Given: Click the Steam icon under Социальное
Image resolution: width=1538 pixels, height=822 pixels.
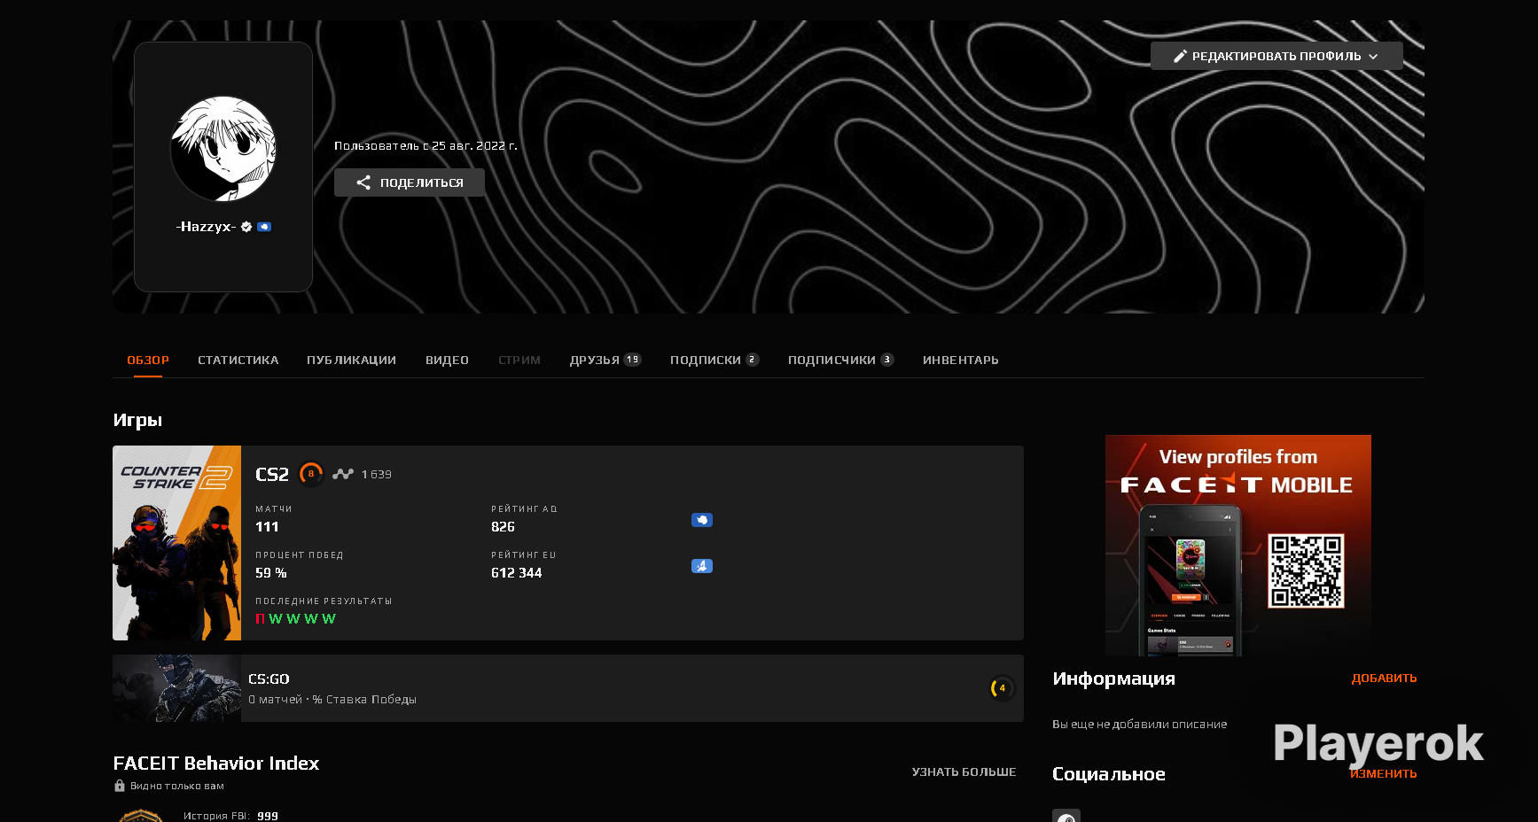Looking at the screenshot, I should (1066, 816).
